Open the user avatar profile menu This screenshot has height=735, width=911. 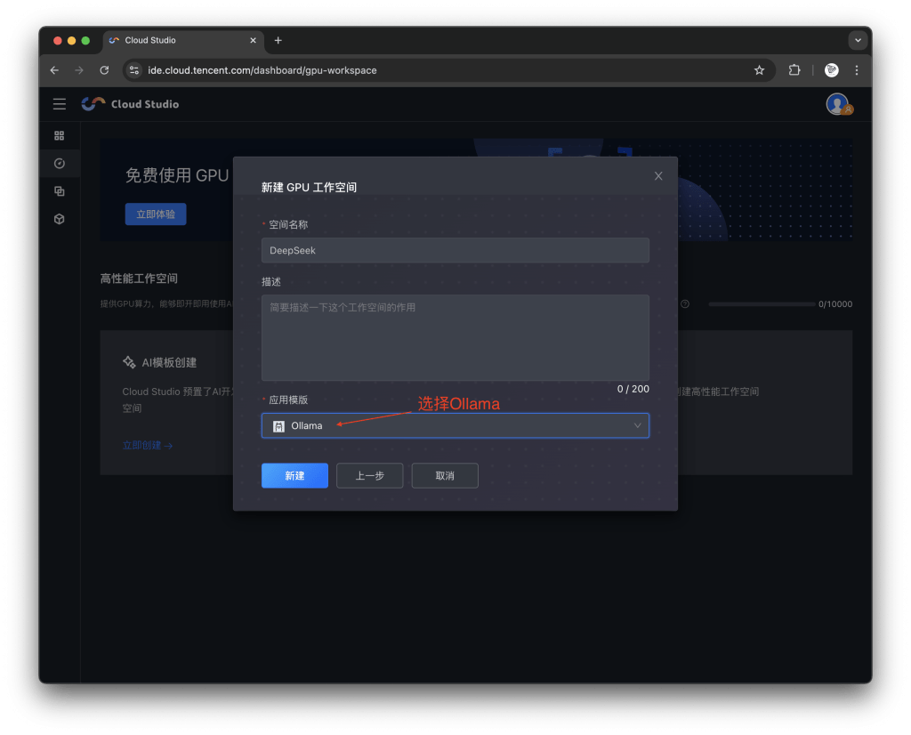838,104
